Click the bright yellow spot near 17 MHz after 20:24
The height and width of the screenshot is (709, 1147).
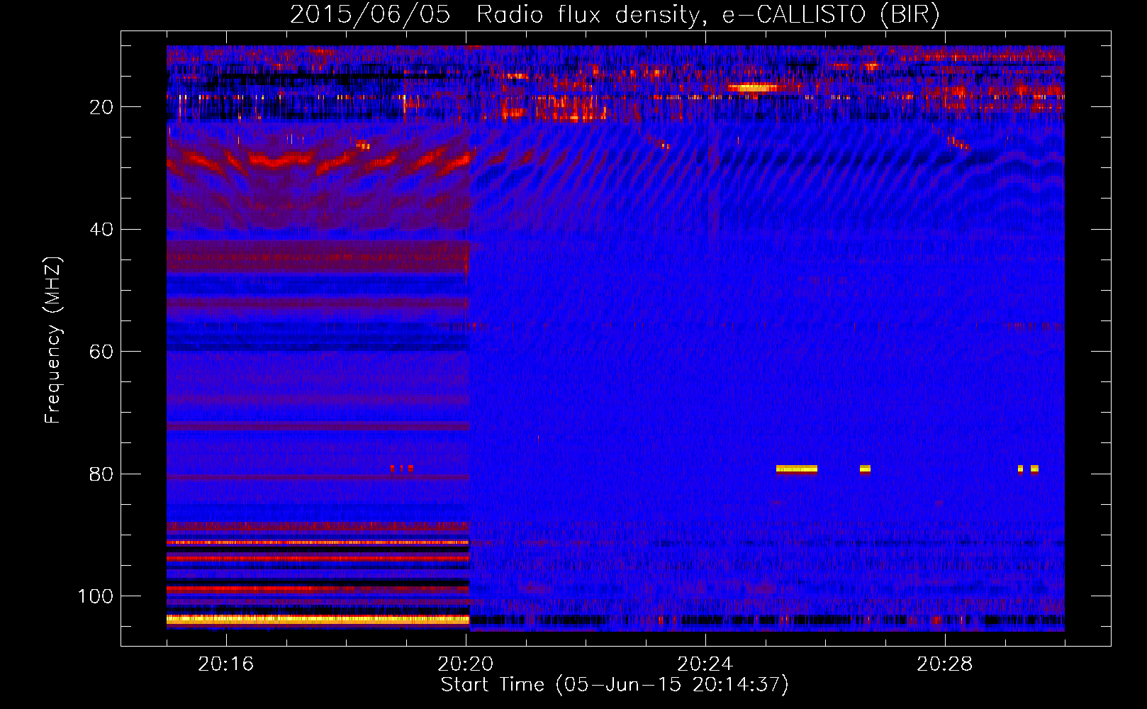click(x=753, y=88)
